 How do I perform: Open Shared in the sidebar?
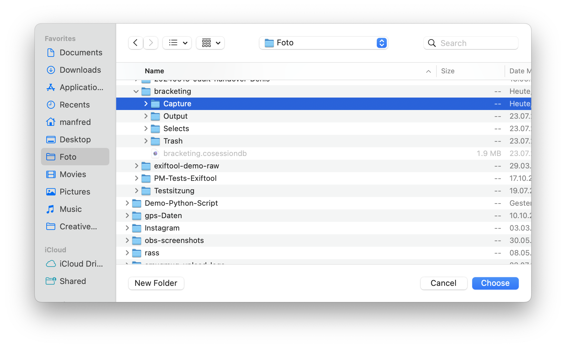click(x=75, y=281)
